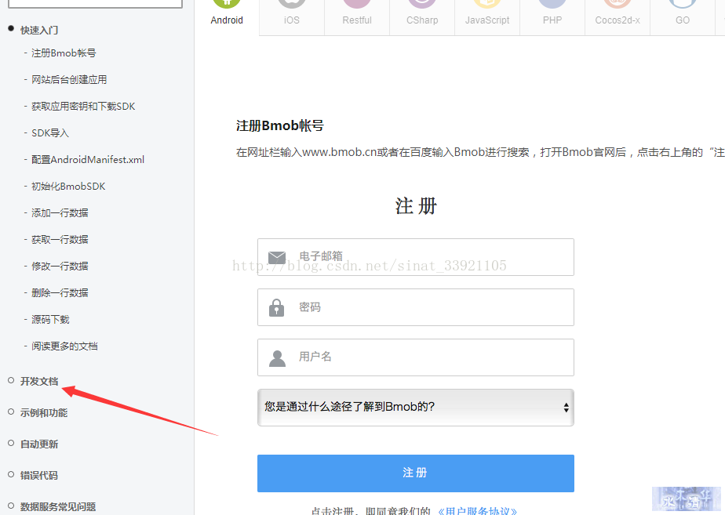725x515 pixels.
Task: Go to 初始化BmobSDK section
Action: click(x=68, y=186)
